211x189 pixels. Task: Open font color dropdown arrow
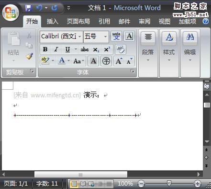coord(68,61)
